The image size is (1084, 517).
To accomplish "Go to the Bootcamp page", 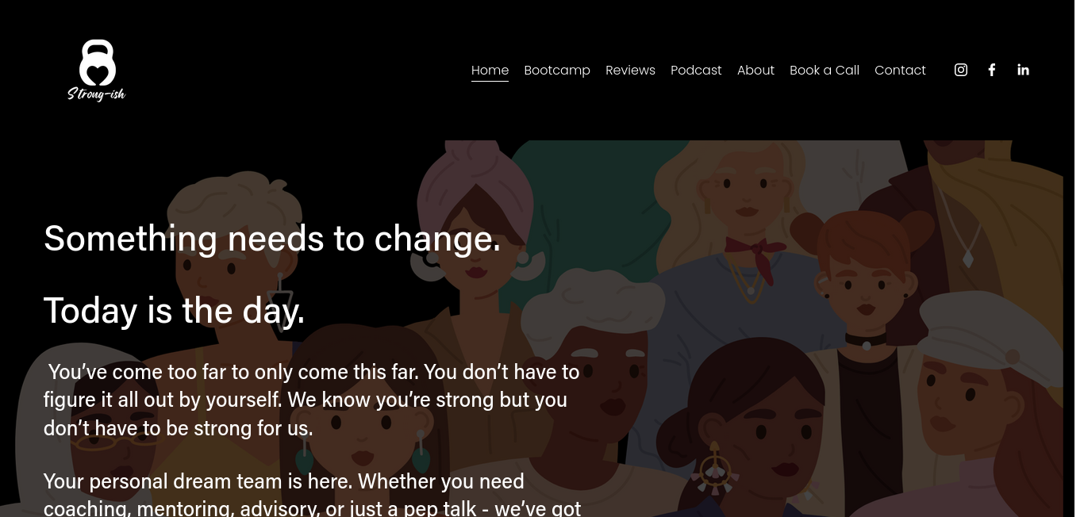I will (557, 70).
